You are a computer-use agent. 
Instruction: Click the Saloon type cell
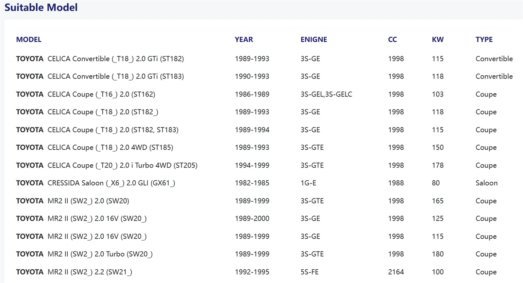[x=486, y=183]
